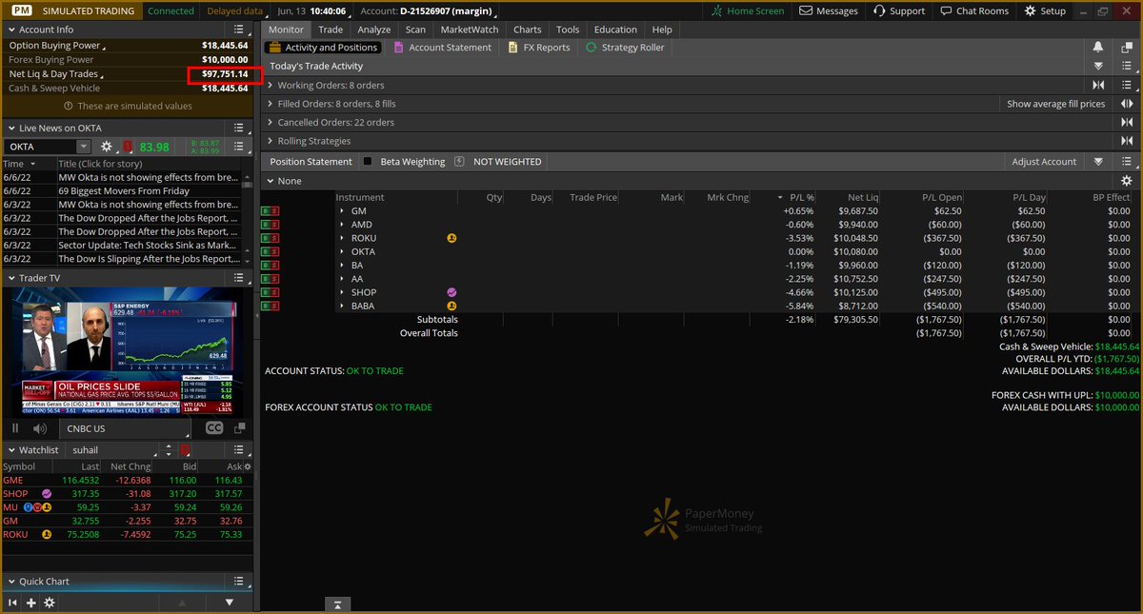Expand the Rolling Strategies section
The width and height of the screenshot is (1143, 614).
coord(270,141)
